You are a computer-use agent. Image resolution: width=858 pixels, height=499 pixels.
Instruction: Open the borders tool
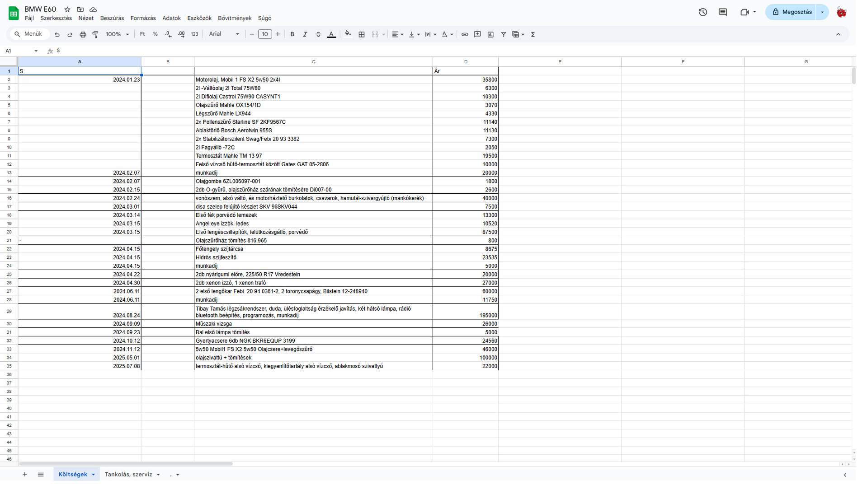click(362, 34)
